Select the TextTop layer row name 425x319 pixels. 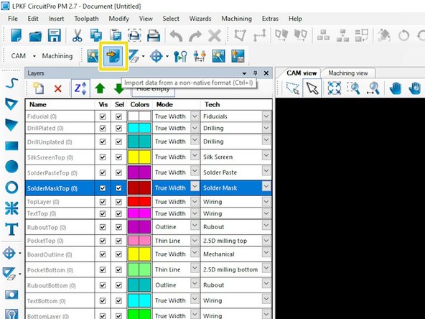point(41,214)
